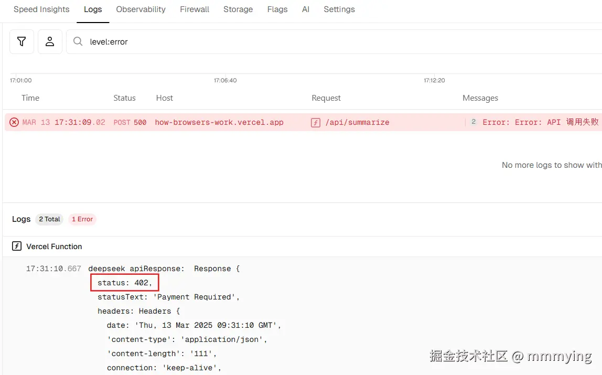Click the No more logs to show text
The height and width of the screenshot is (375, 602).
552,165
